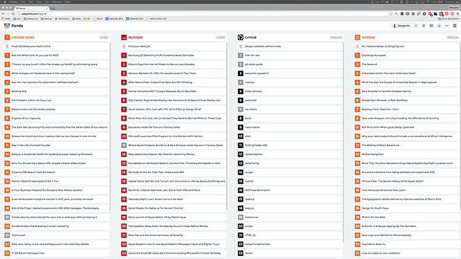The image size is (461, 259).
Task: Click the Panda logo icon in the header
Action: [7, 26]
